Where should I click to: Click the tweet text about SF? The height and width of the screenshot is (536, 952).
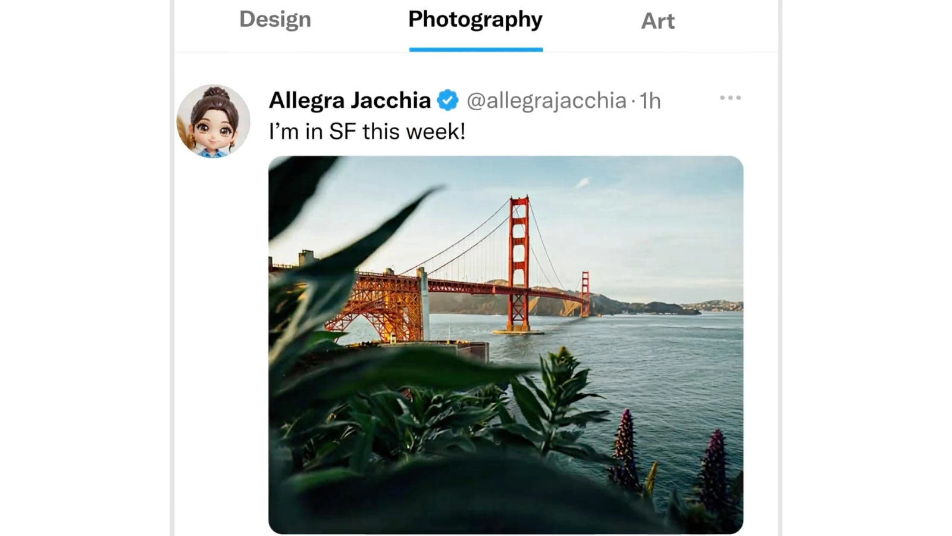pos(367,132)
